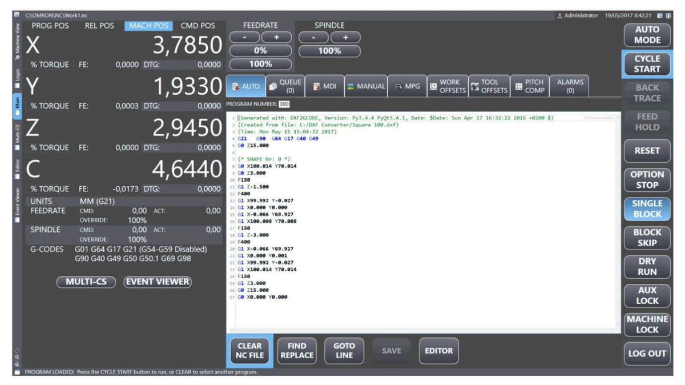685x385 pixels.
Task: Toggle DRY RUN mode
Action: click(647, 267)
